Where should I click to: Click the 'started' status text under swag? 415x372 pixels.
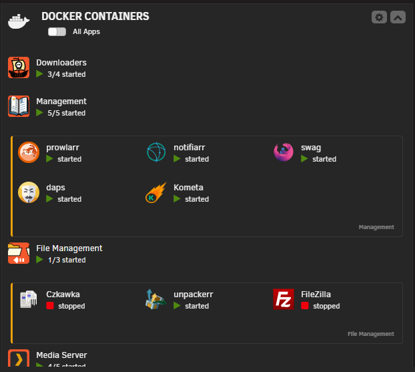tap(324, 159)
